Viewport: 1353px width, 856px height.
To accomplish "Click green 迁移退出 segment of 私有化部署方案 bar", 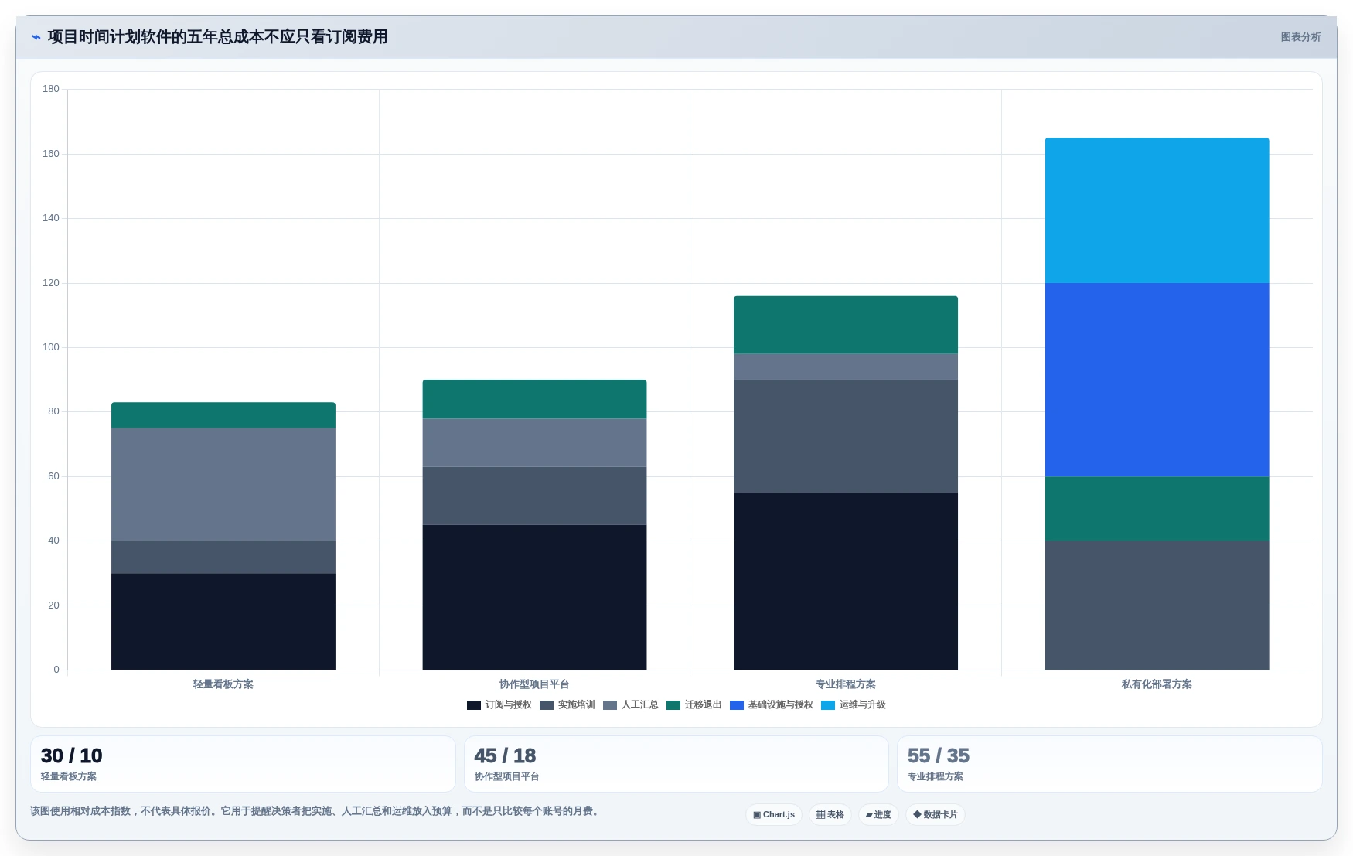I will tap(1157, 508).
